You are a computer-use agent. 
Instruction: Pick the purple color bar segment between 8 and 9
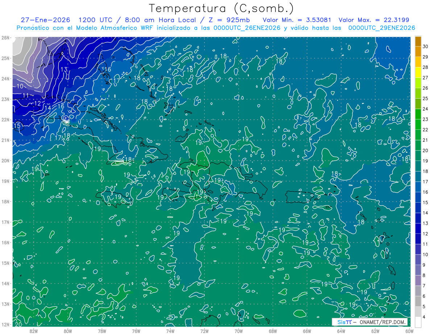coord(418,270)
